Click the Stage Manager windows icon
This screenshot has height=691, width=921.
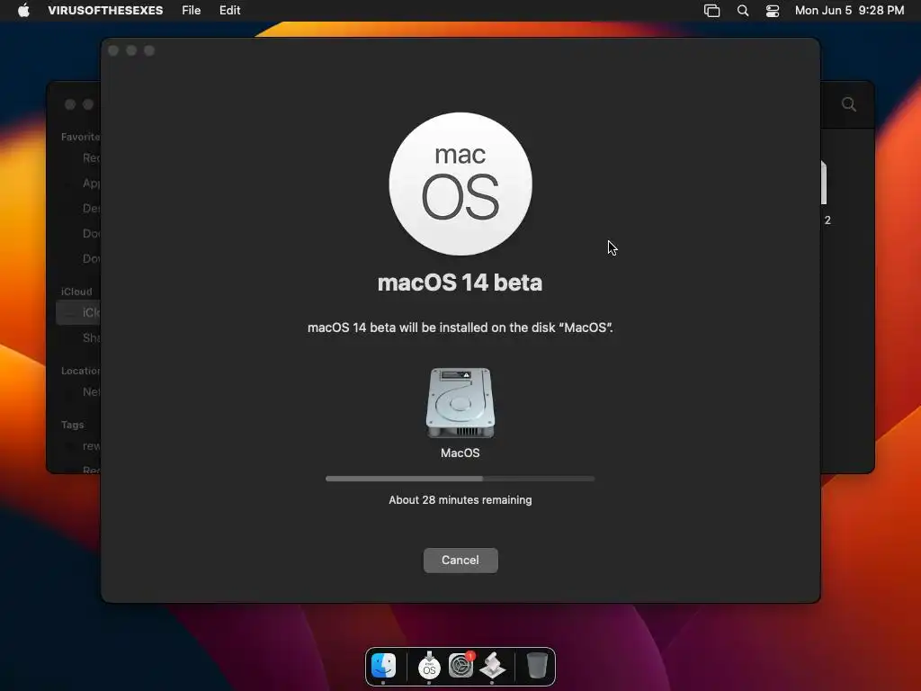coord(712,11)
